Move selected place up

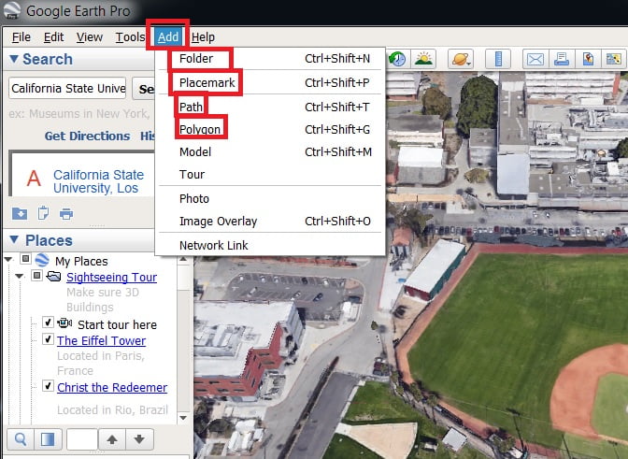(112, 439)
